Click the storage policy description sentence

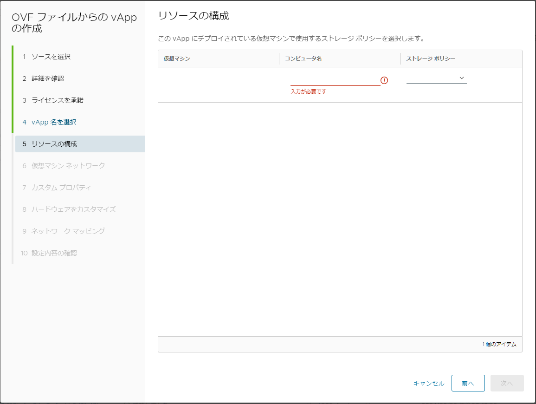291,39
